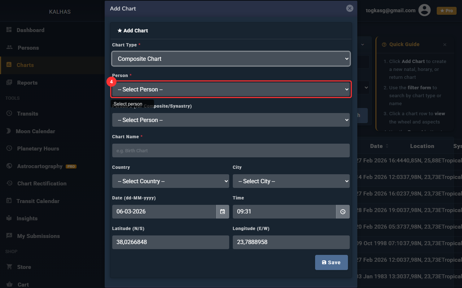Open the first Person dropdown

(231, 89)
